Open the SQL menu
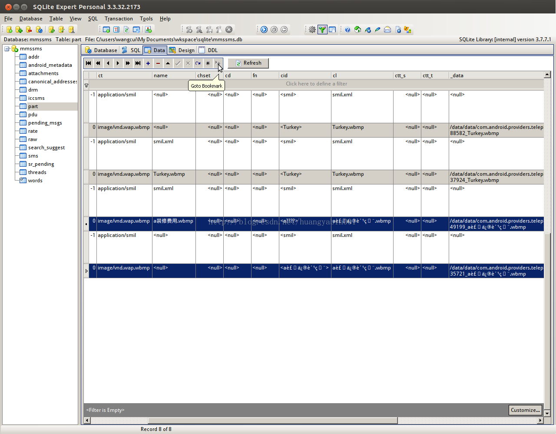 click(x=93, y=19)
